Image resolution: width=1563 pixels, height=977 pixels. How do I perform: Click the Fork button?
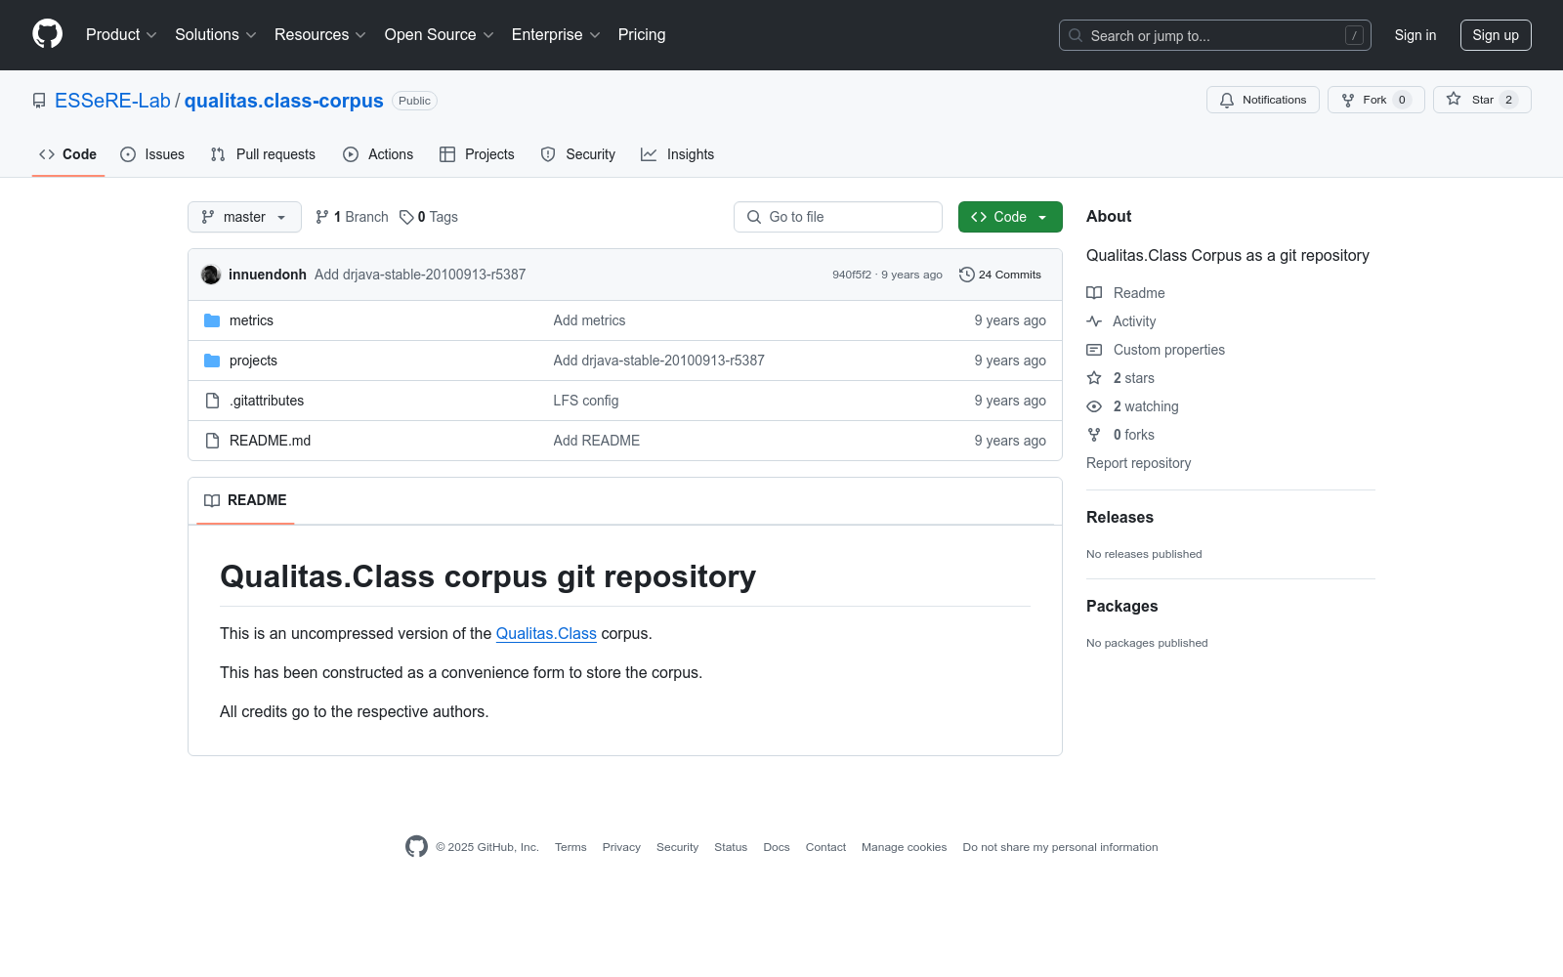point(1376,100)
